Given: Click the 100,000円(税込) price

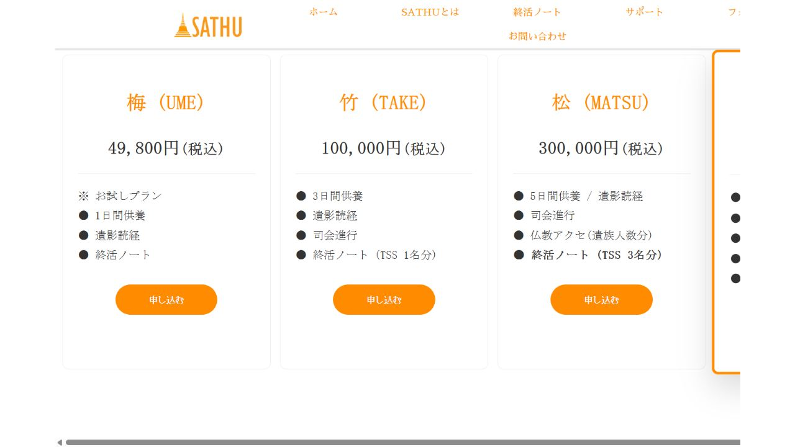Looking at the screenshot, I should click(x=384, y=148).
